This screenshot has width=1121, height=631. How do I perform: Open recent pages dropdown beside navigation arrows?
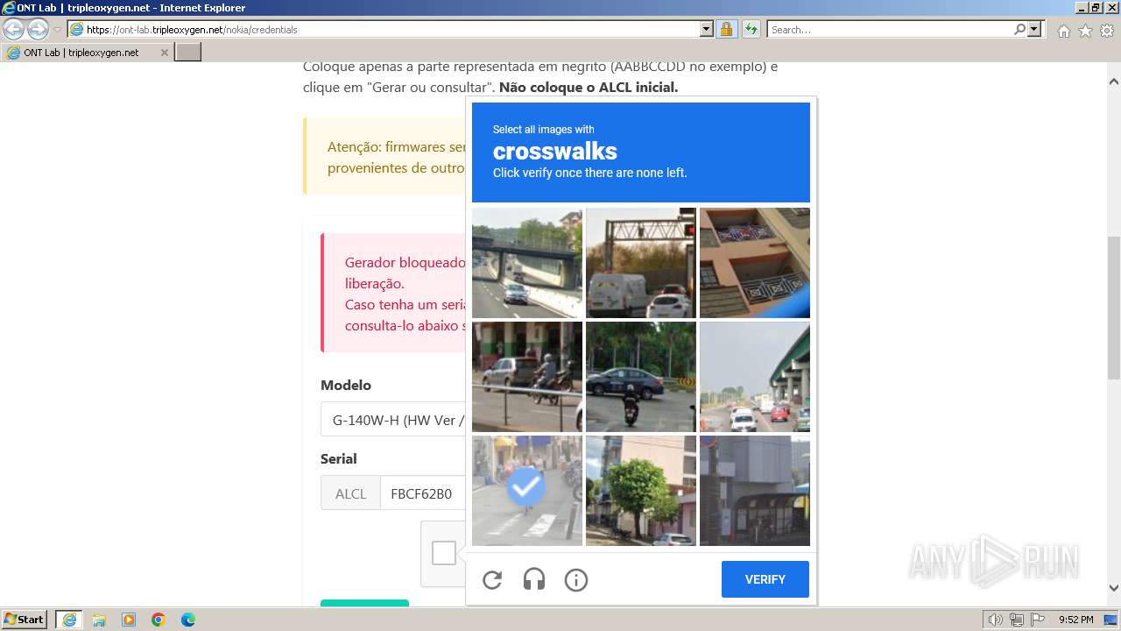(57, 30)
